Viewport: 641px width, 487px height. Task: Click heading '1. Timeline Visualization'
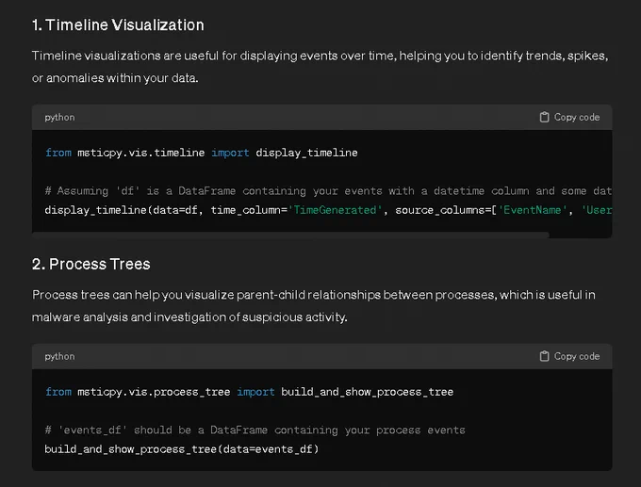pyautogui.click(x=118, y=24)
